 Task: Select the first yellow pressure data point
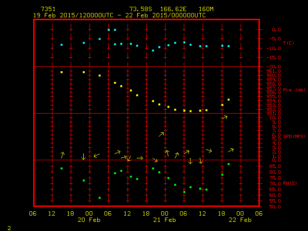click(62, 72)
